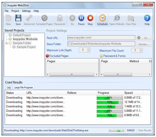Click the Advanced wrench icon
This screenshot has width=156, height=137.
coord(29,18)
